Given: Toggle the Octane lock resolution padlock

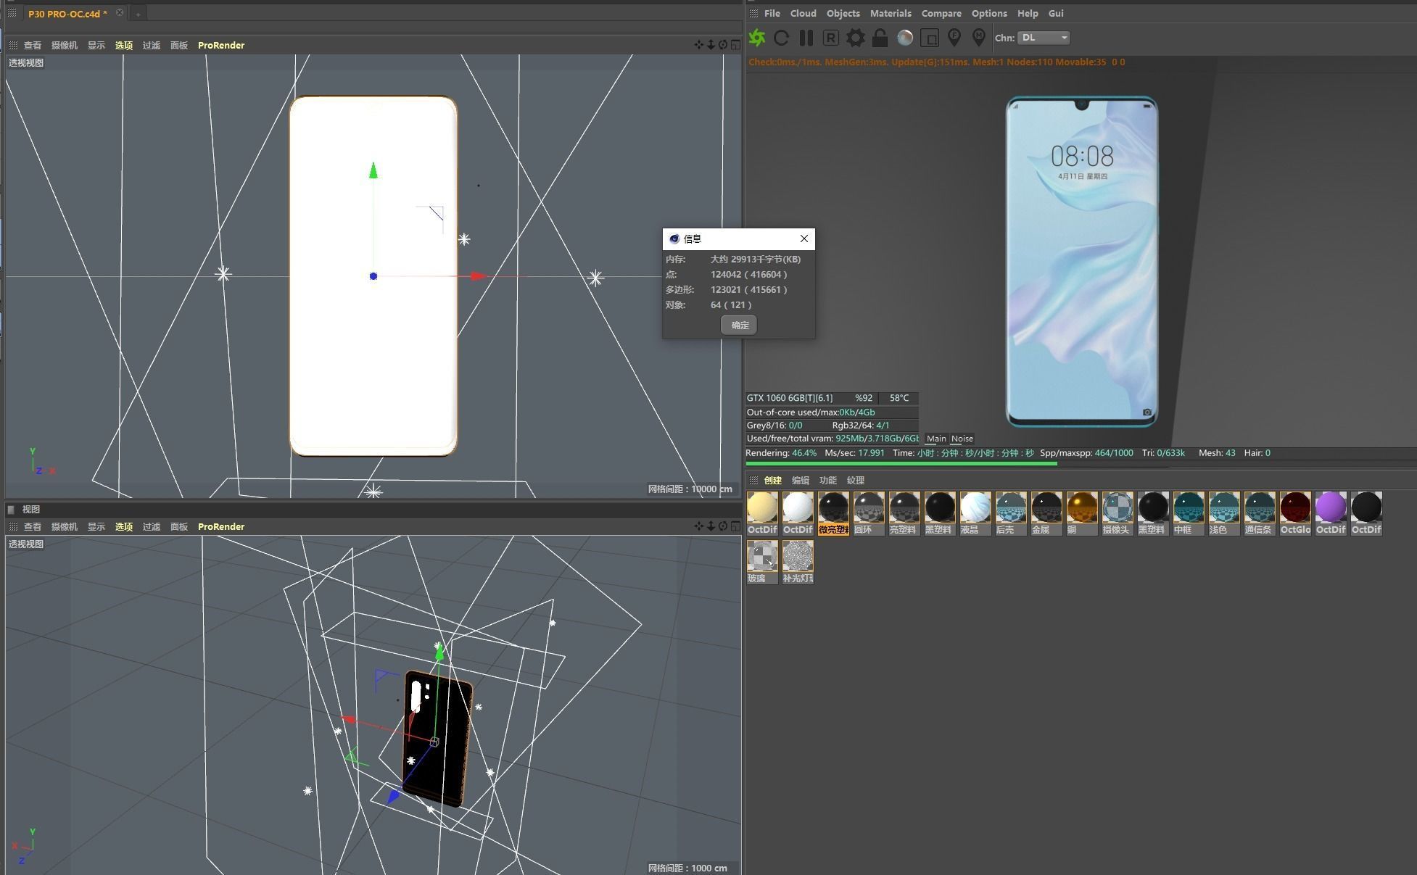Looking at the screenshot, I should click(880, 38).
